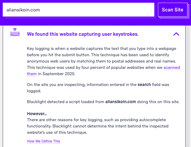The height and width of the screenshot is (147, 191).
Task: Click the keystroke capture heading
Action: tap(83, 34)
